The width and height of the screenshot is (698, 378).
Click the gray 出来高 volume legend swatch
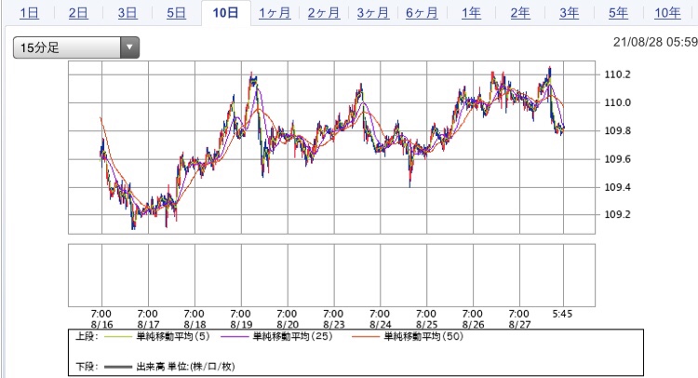[118, 367]
